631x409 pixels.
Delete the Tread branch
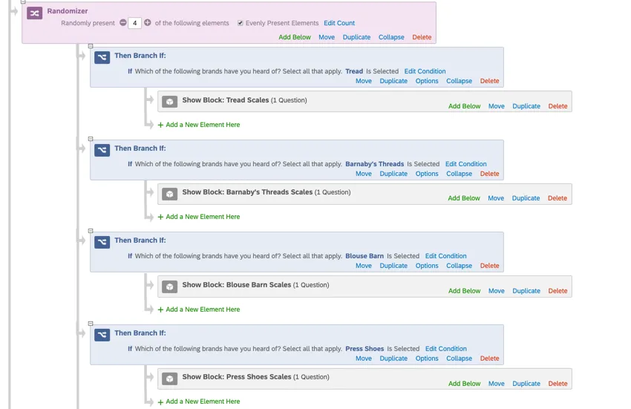489,81
